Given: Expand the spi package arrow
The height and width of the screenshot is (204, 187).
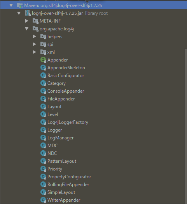Looking at the screenshot, I should point(35,44).
